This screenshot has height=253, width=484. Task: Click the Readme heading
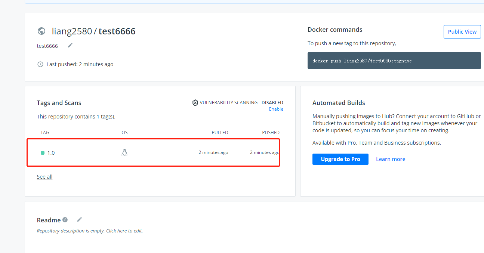(x=49, y=220)
